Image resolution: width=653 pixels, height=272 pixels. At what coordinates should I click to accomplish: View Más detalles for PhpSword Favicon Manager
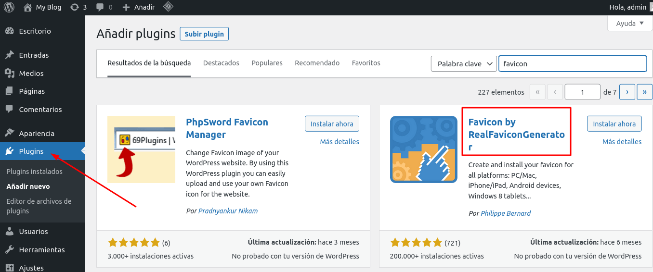tap(340, 142)
